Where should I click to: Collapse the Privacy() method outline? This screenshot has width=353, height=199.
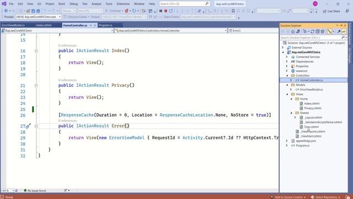coord(36,86)
